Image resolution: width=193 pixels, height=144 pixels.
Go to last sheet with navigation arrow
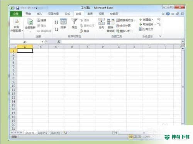21,132
